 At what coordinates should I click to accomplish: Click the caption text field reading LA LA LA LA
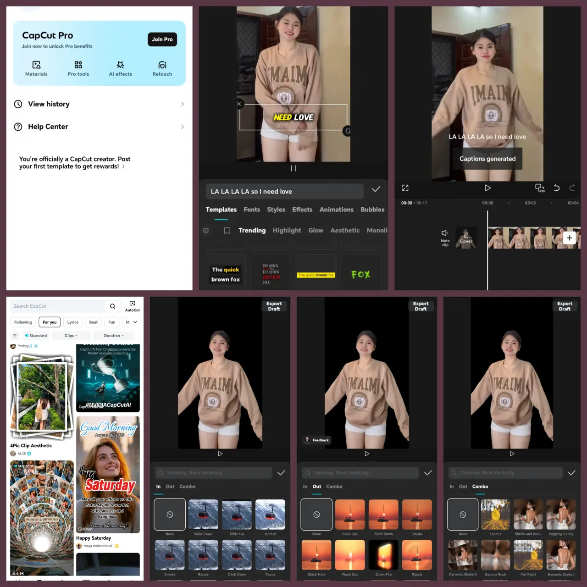(284, 191)
